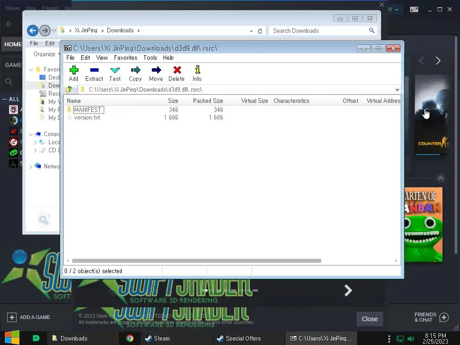The height and width of the screenshot is (345, 460).
Task: Click the Steam library search icon
Action: [x=9, y=82]
